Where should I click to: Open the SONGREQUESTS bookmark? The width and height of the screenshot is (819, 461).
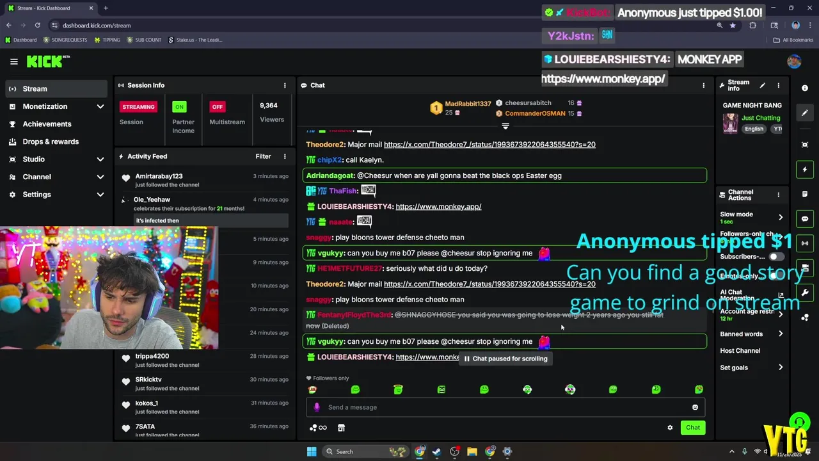[x=65, y=40]
